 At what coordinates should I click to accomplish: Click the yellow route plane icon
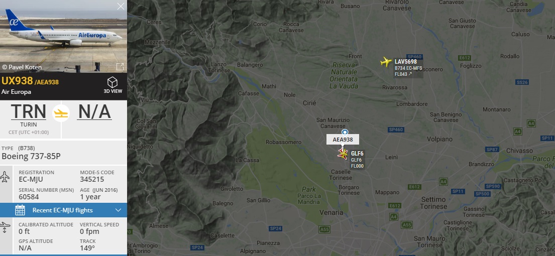click(61, 113)
